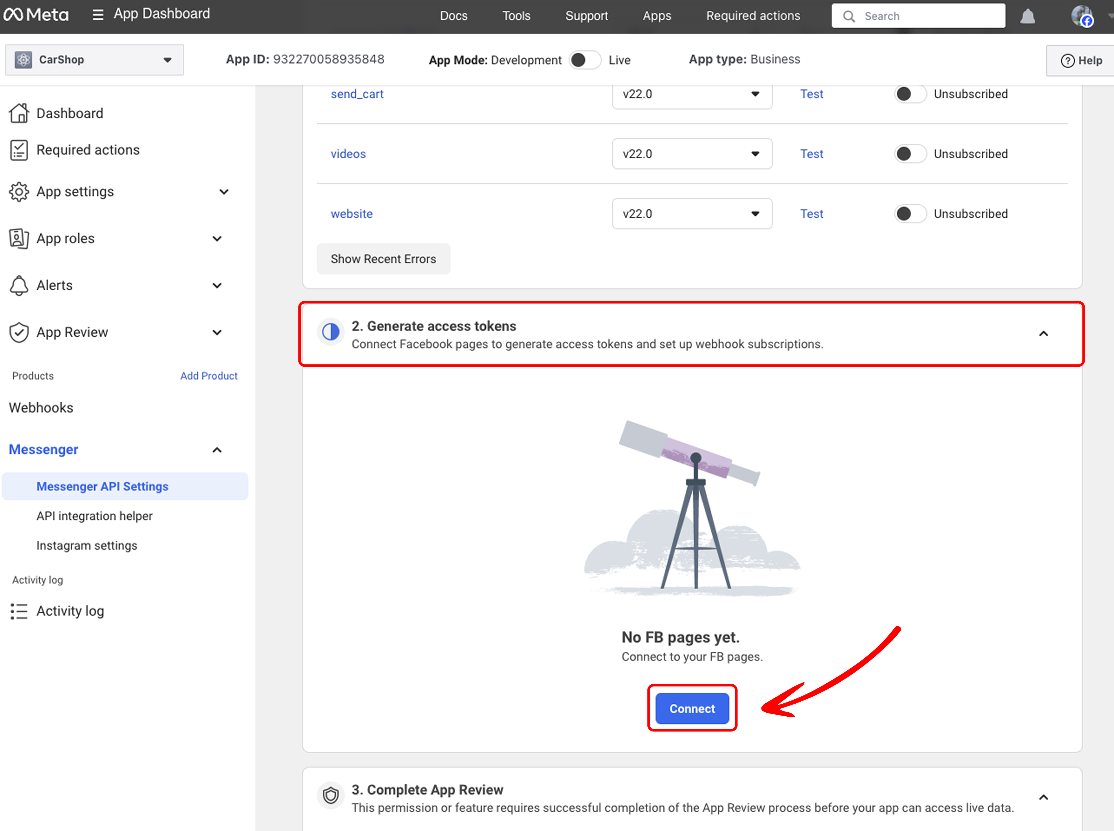Click Add Product link
This screenshot has width=1114, height=831.
tap(209, 376)
